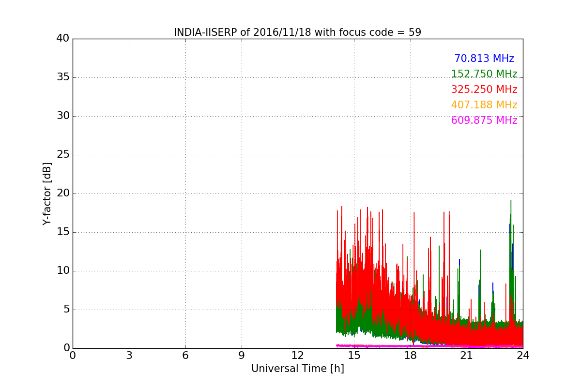Click the 40 tick on Y axis
This screenshot has width=581, height=387.
coord(63,39)
